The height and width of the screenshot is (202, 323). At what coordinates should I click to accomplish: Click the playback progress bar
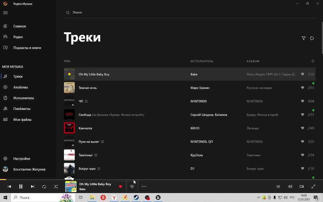click(x=161, y=180)
